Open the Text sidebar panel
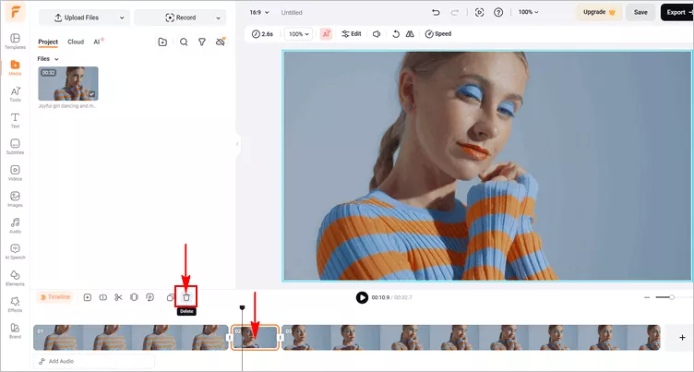 [x=15, y=120]
